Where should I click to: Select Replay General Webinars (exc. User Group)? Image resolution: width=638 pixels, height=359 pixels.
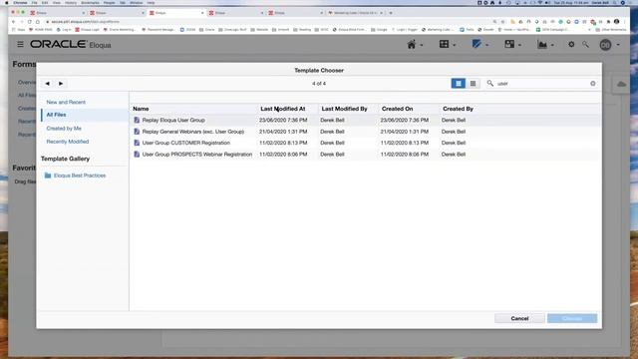pyautogui.click(x=192, y=132)
